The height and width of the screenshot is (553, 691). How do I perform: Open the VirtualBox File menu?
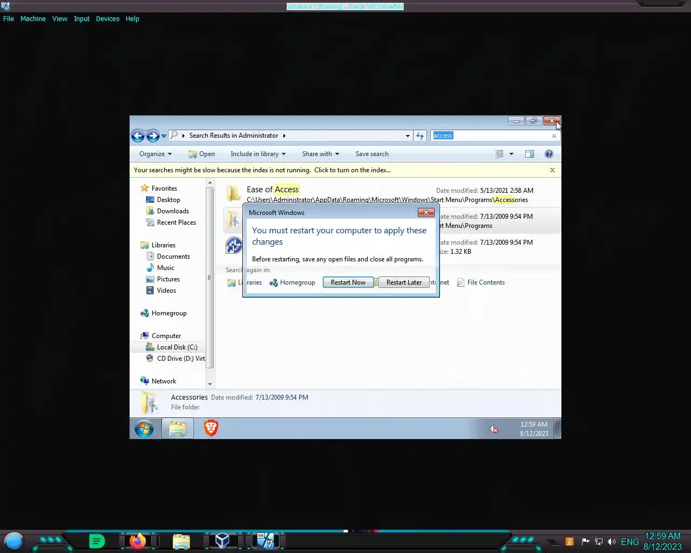[9, 18]
